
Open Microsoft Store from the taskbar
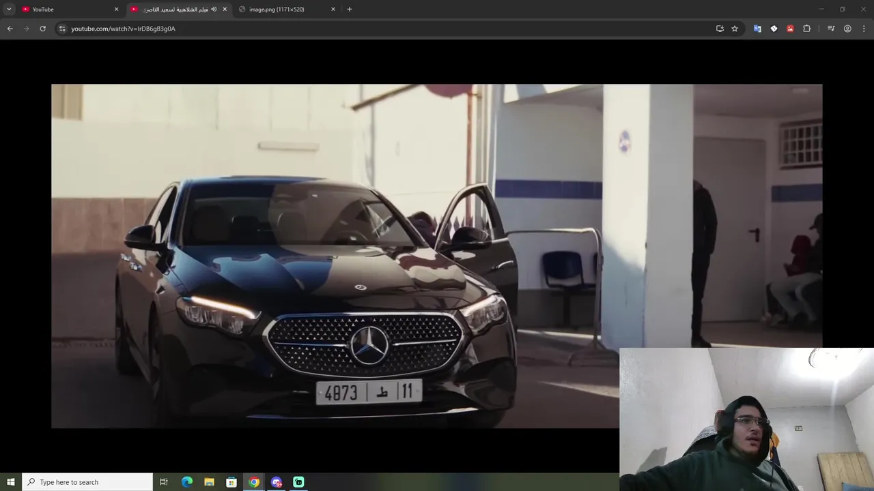pos(231,482)
